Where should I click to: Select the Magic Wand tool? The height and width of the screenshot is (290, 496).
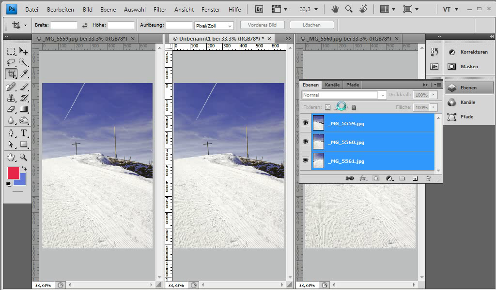click(23, 62)
